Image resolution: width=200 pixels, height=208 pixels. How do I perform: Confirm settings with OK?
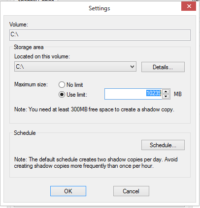(68, 191)
